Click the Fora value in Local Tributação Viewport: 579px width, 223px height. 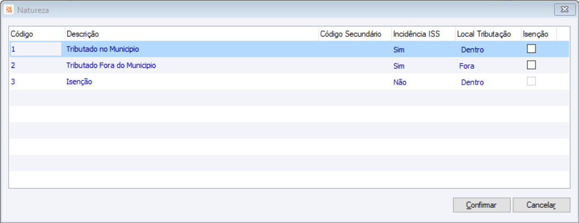tap(466, 66)
